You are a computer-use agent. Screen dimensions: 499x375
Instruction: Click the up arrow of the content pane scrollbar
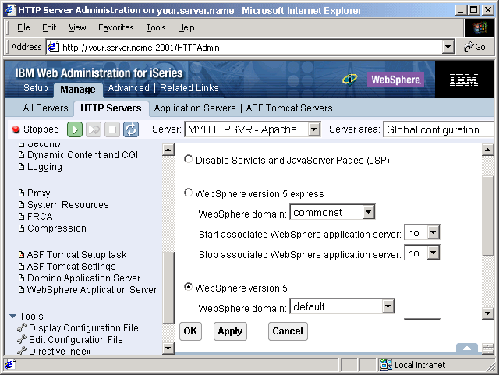(488, 150)
